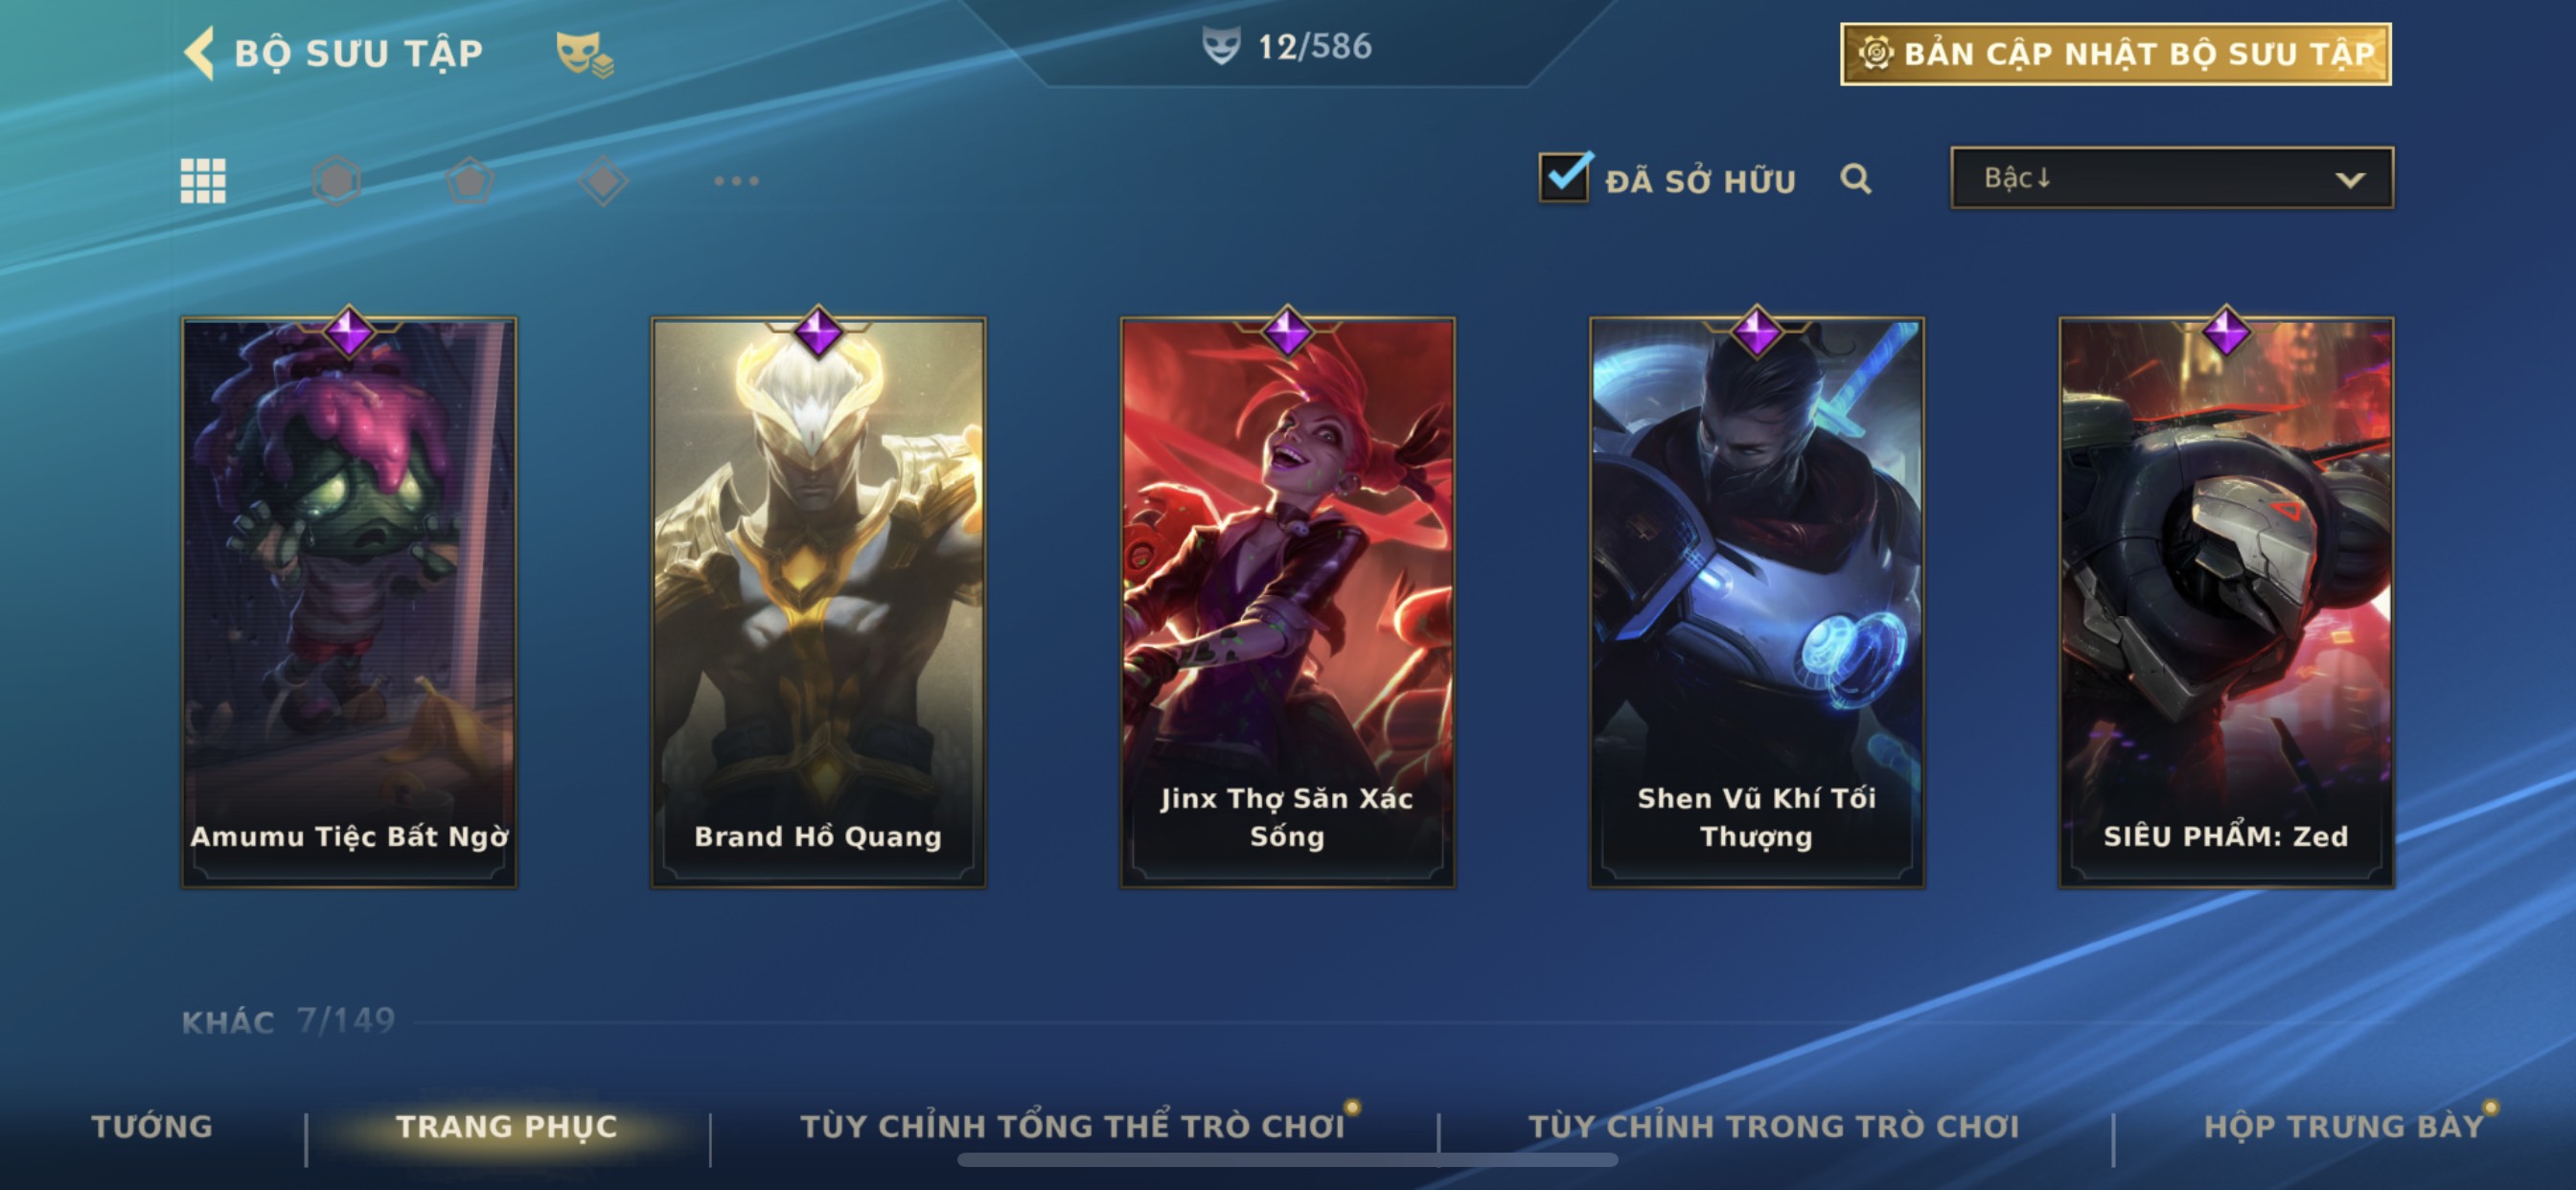2576x1190 pixels.
Task: Click the dropdown chevron arrow beside Bậc
Action: [2350, 180]
